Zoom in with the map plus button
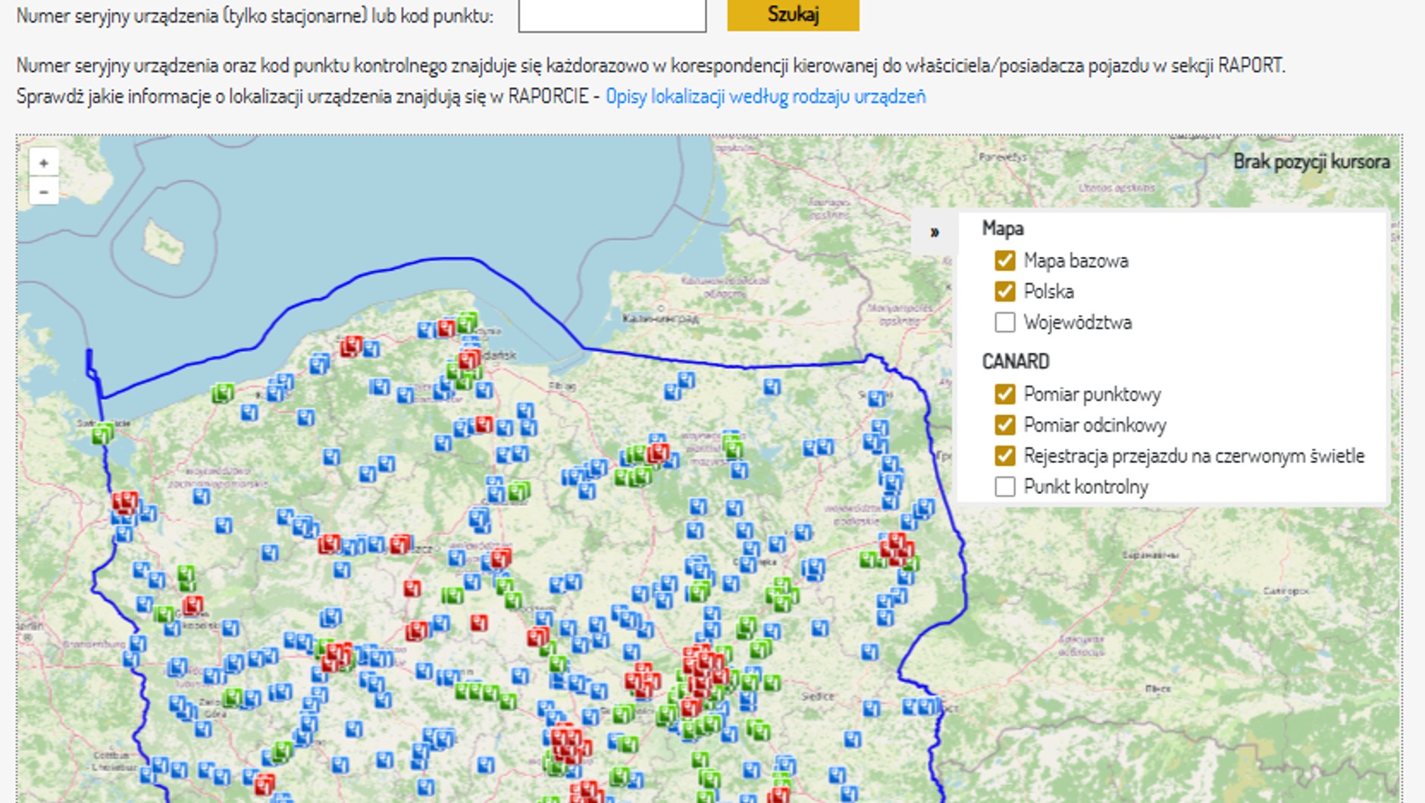The height and width of the screenshot is (803, 1425). [43, 163]
